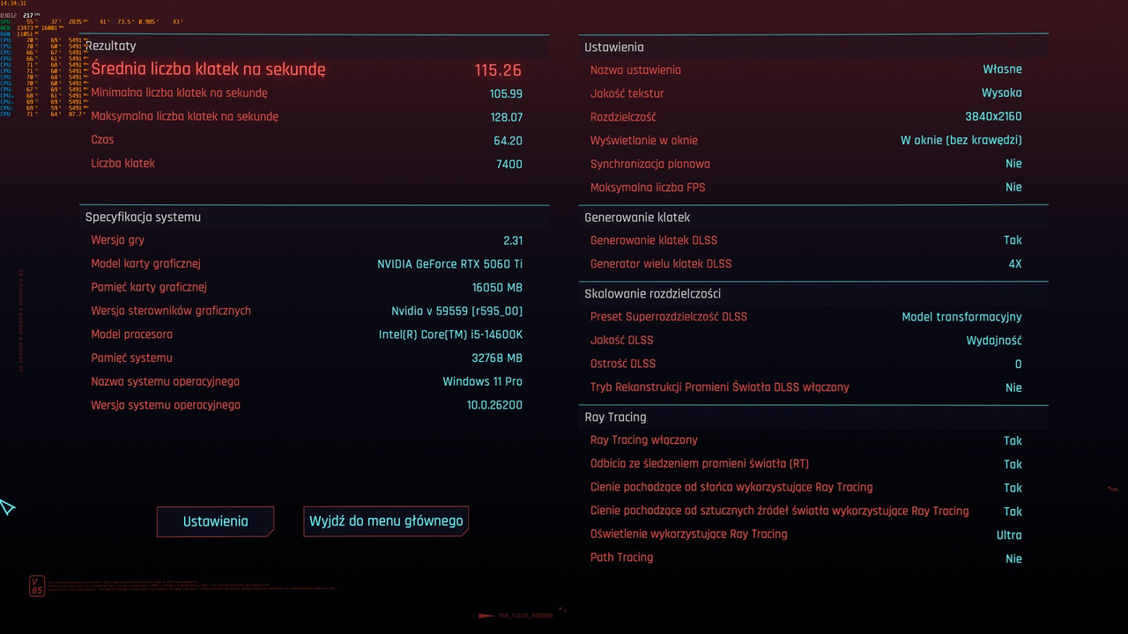Click the Rezultaty section header
Image resolution: width=1128 pixels, height=634 pixels.
pos(110,46)
